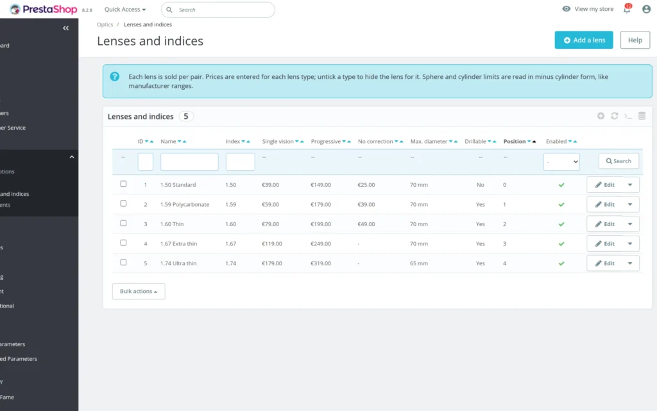Viewport: 657px width, 411px height.
Task: Check the 1.67 Extra thin row
Action: coord(123,243)
